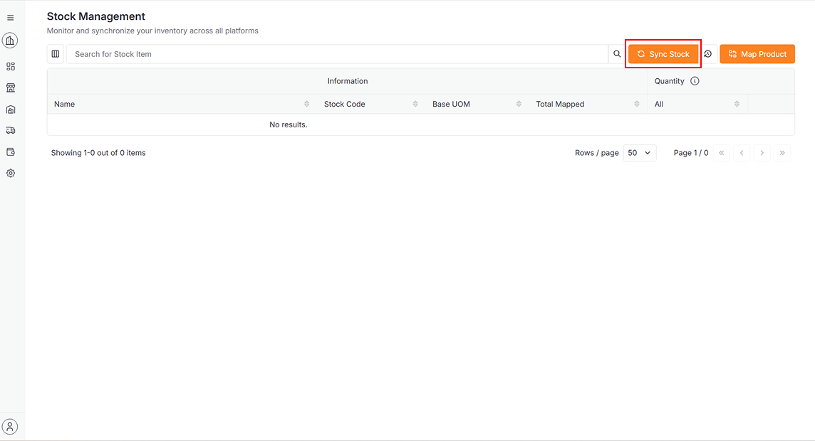
Task: Click the magnifier search button
Action: coord(617,54)
